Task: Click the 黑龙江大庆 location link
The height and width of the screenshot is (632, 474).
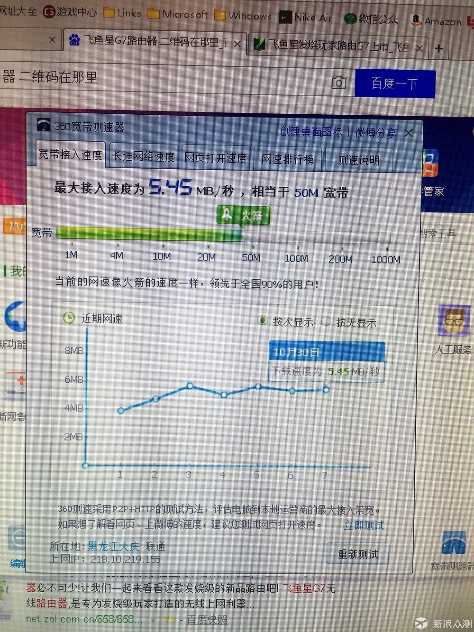Action: click(113, 546)
